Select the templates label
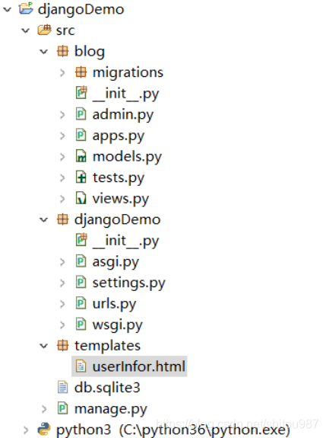The image size is (326, 438). (x=107, y=346)
